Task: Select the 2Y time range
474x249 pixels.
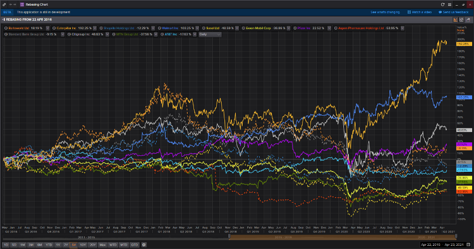Action: [x=66, y=245]
